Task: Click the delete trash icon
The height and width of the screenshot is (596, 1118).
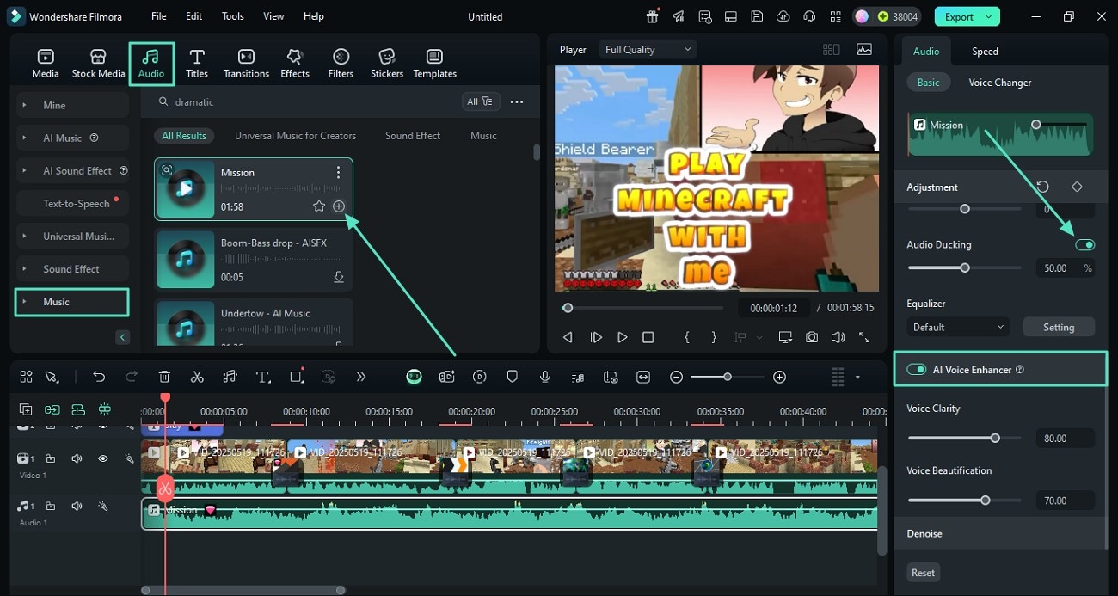Action: tap(164, 377)
